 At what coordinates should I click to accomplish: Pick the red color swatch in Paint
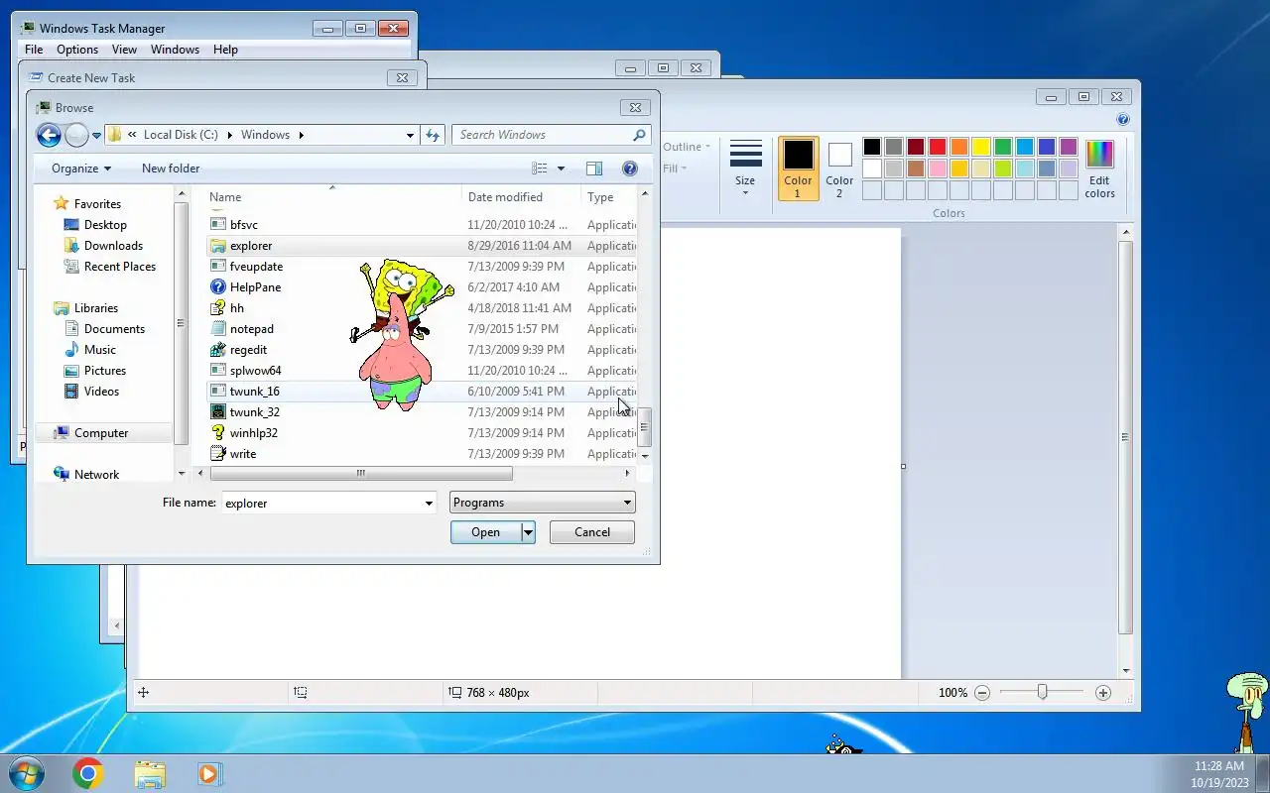pos(938,147)
